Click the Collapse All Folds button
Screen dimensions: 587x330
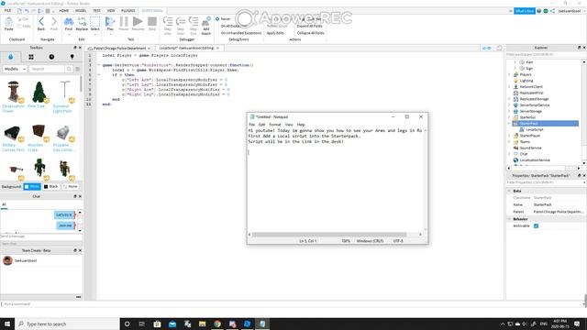[311, 33]
